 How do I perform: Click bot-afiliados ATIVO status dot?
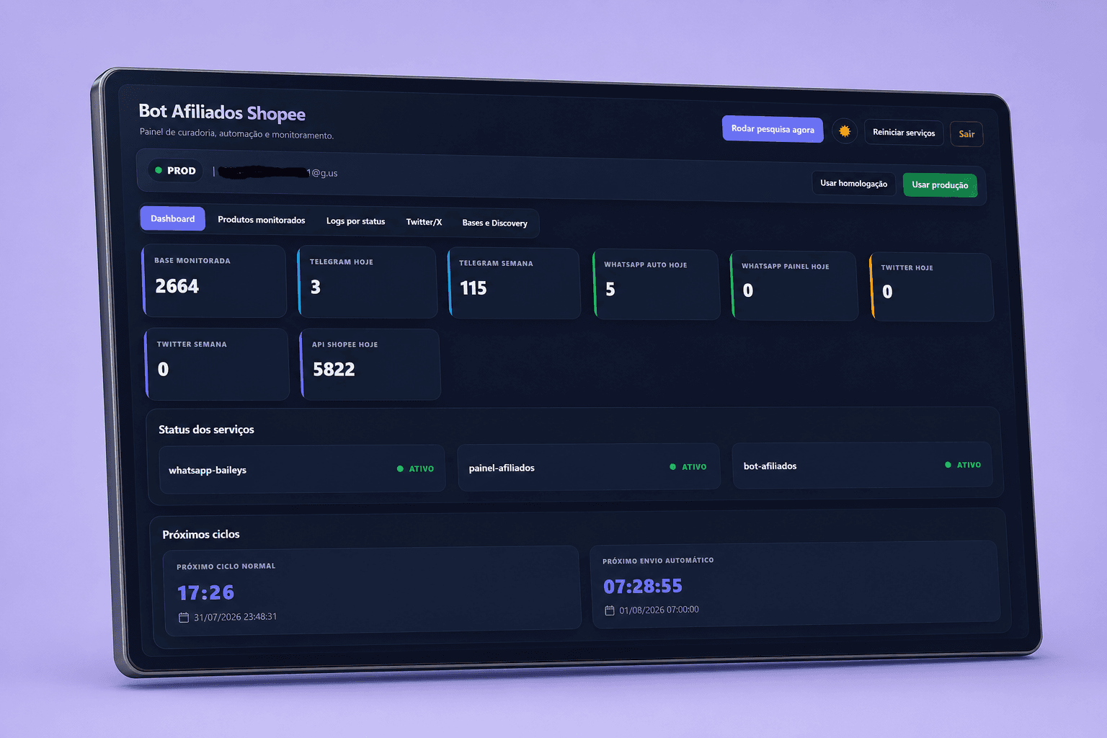[x=948, y=465]
